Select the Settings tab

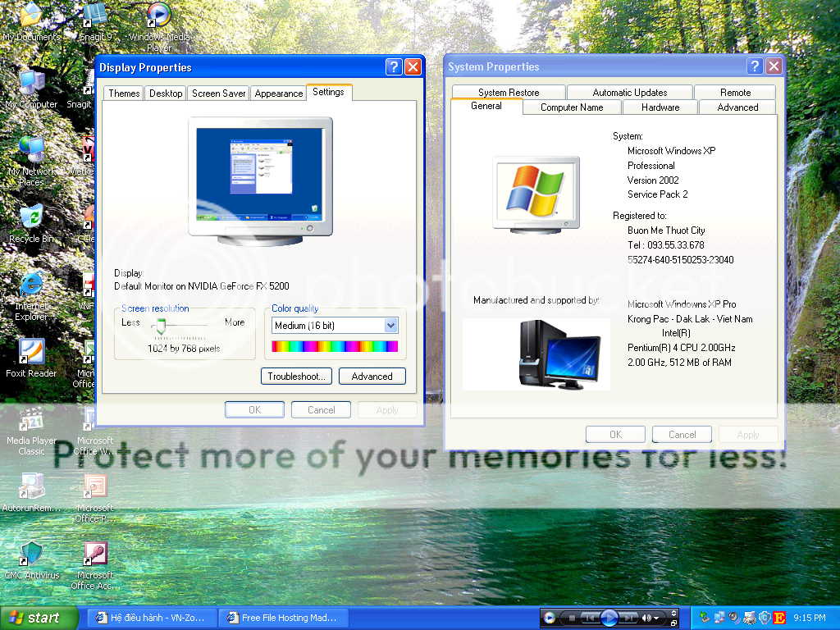point(328,92)
